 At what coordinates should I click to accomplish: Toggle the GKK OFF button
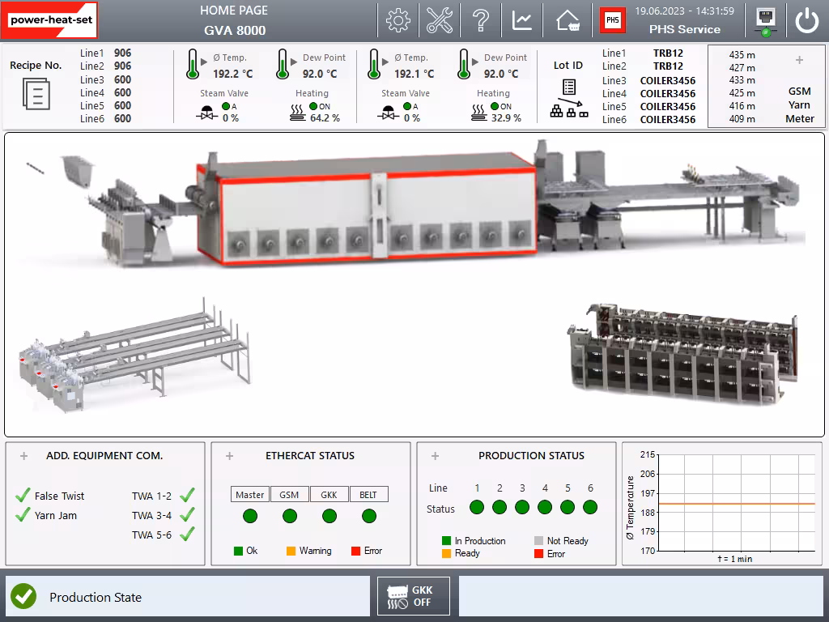coord(413,597)
